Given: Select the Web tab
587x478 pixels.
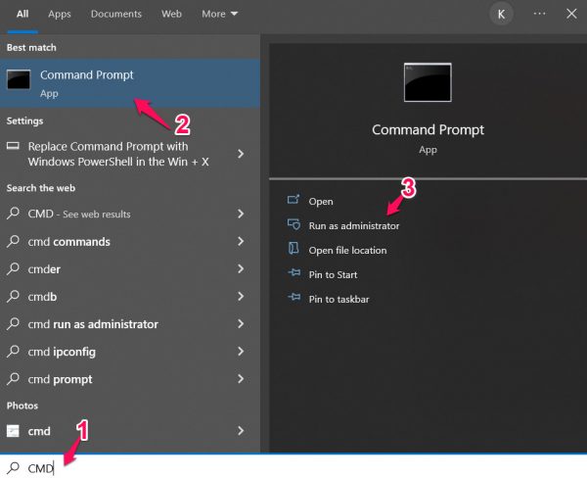Looking at the screenshot, I should (x=171, y=15).
